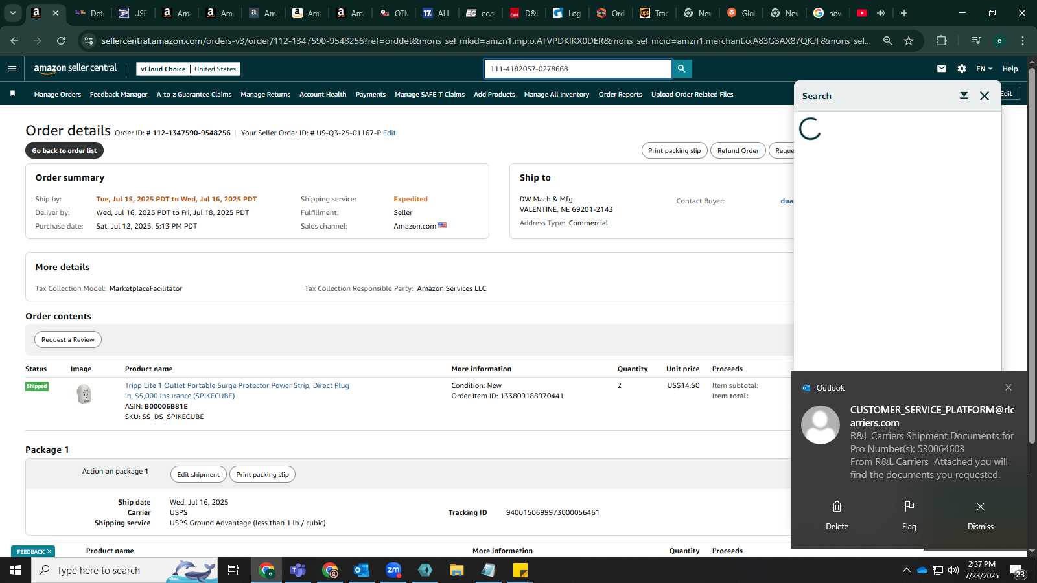Image resolution: width=1037 pixels, height=583 pixels.
Task: Open the Windows Start menu
Action: point(16,570)
